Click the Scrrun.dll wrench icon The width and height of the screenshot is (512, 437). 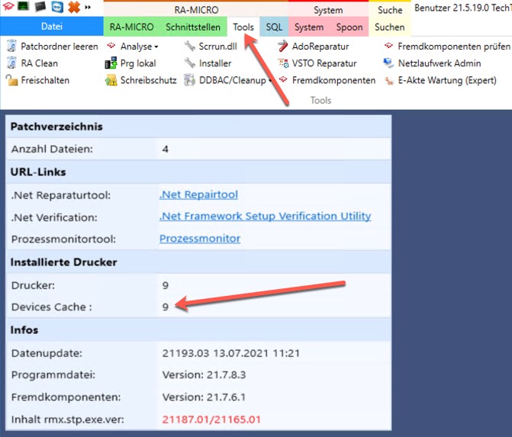[x=190, y=46]
